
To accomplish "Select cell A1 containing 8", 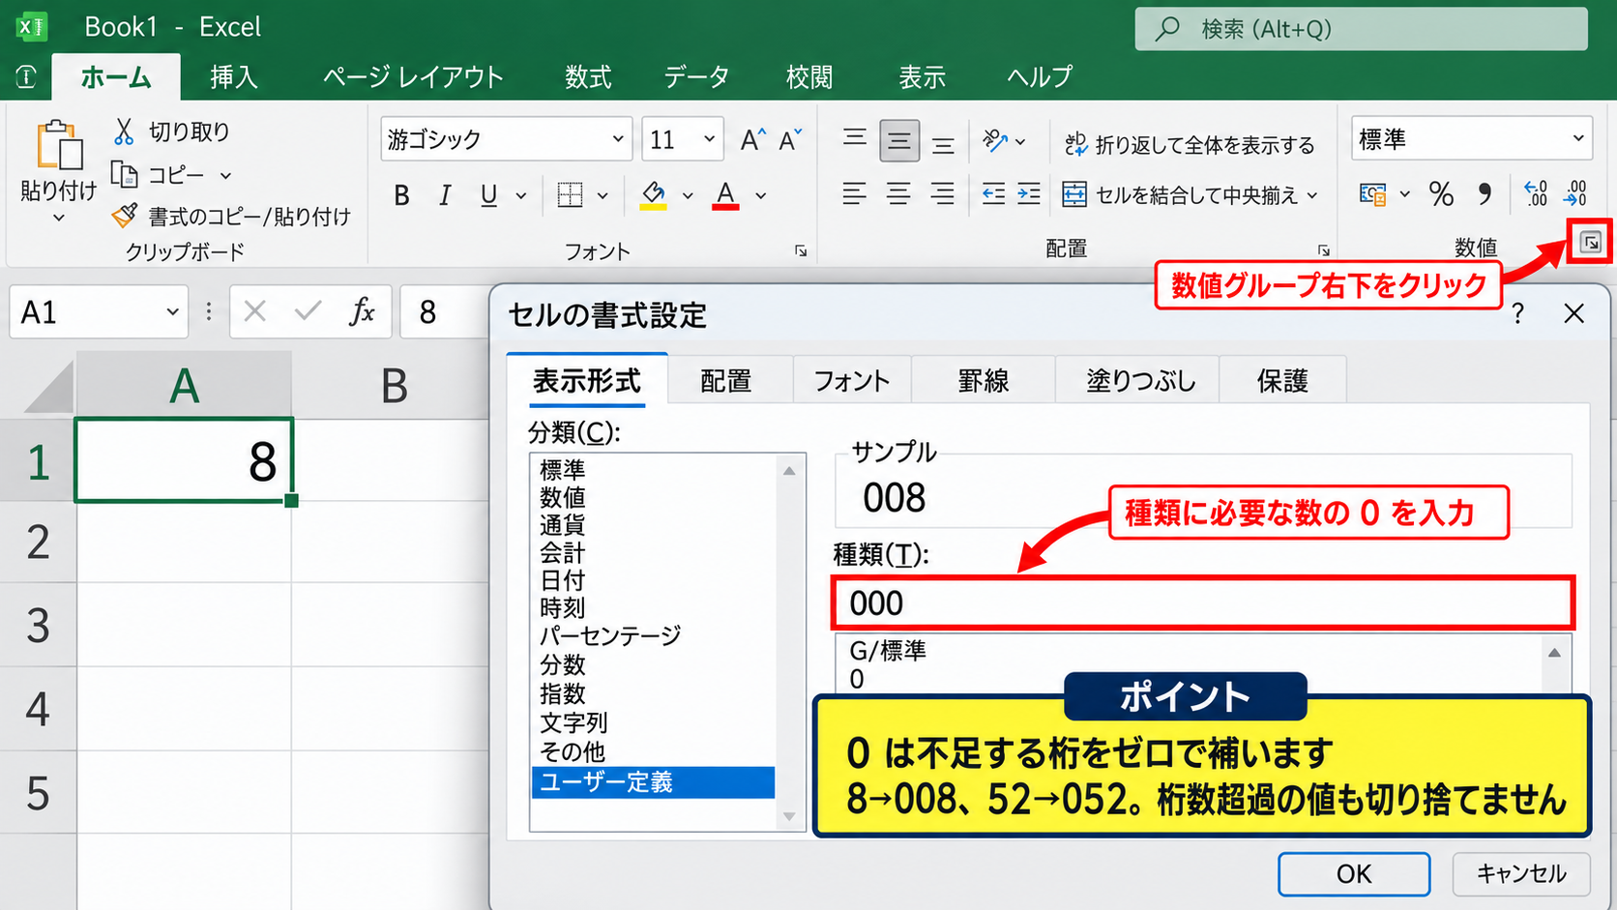I will tap(184, 460).
